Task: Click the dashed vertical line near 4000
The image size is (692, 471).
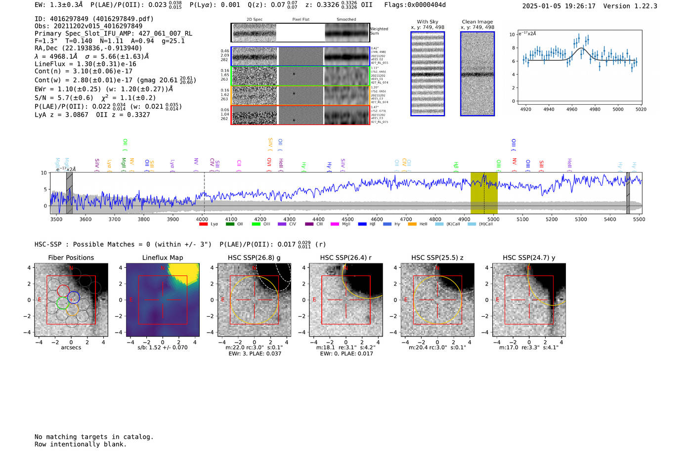Action: click(204, 193)
